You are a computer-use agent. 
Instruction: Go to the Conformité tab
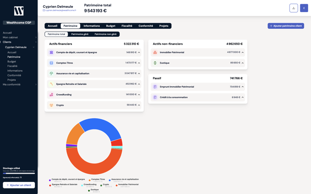pos(146,26)
